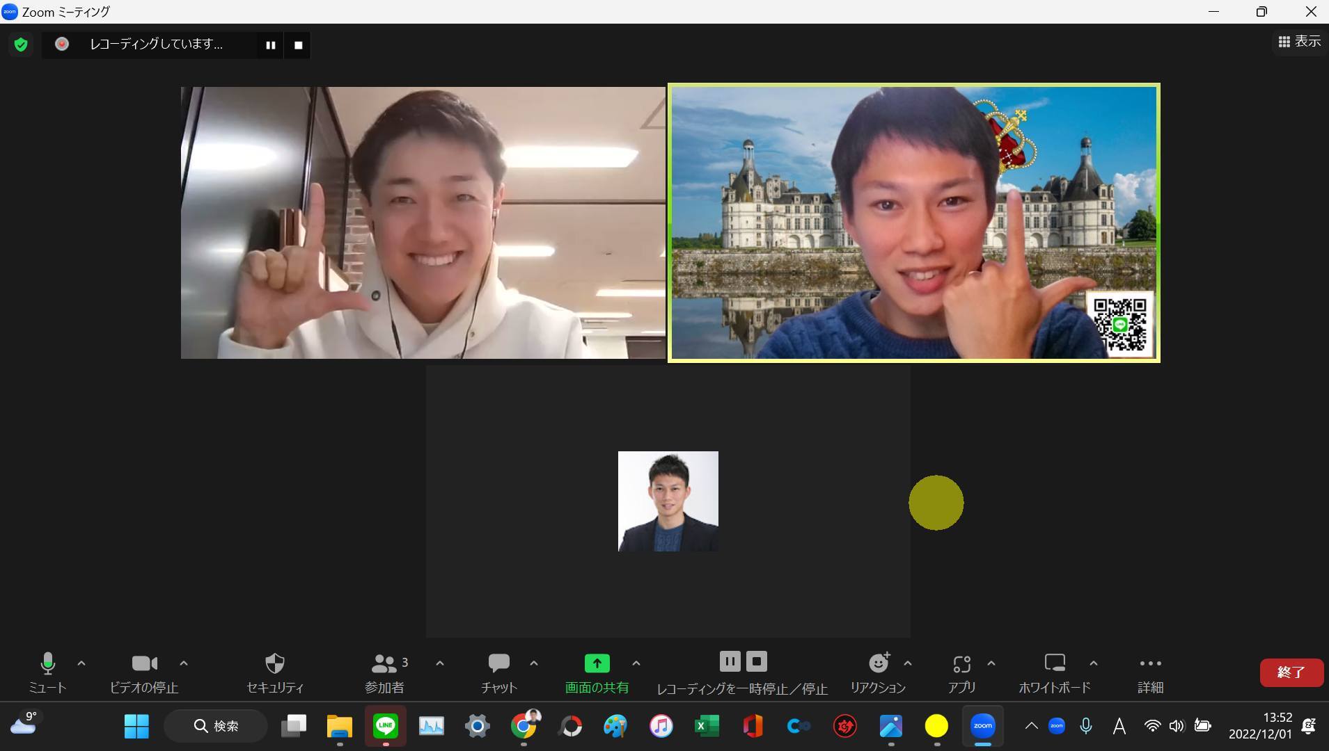
Task: Click the green encryption shield icon
Action: 21,45
